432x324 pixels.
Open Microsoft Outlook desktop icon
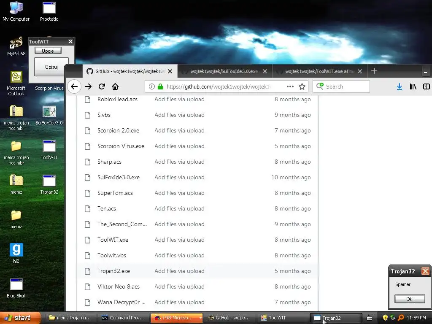click(16, 83)
